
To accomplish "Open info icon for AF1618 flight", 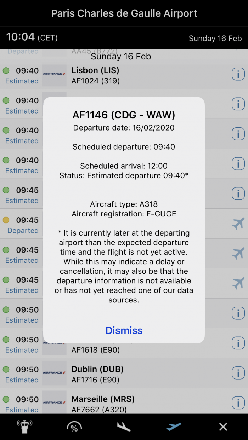I will click(x=238, y=343).
